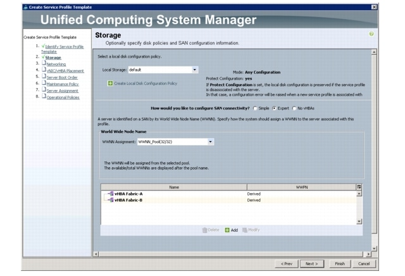This screenshot has height=276, width=405.
Task: Click the Modify label below vHBA table
Action: [254, 230]
